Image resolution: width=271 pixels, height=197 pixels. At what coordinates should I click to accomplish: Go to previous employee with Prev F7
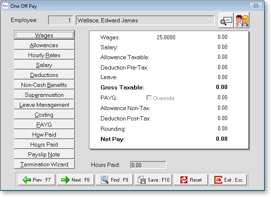coord(36,180)
